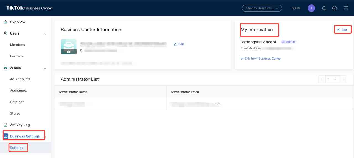Click the Admin role badge
This screenshot has width=354, height=158.
288,42
